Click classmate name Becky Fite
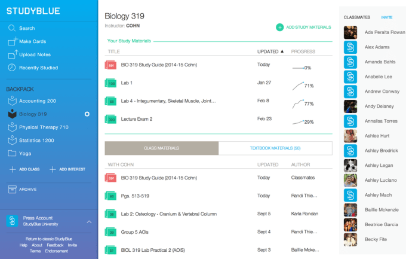 [376, 239]
